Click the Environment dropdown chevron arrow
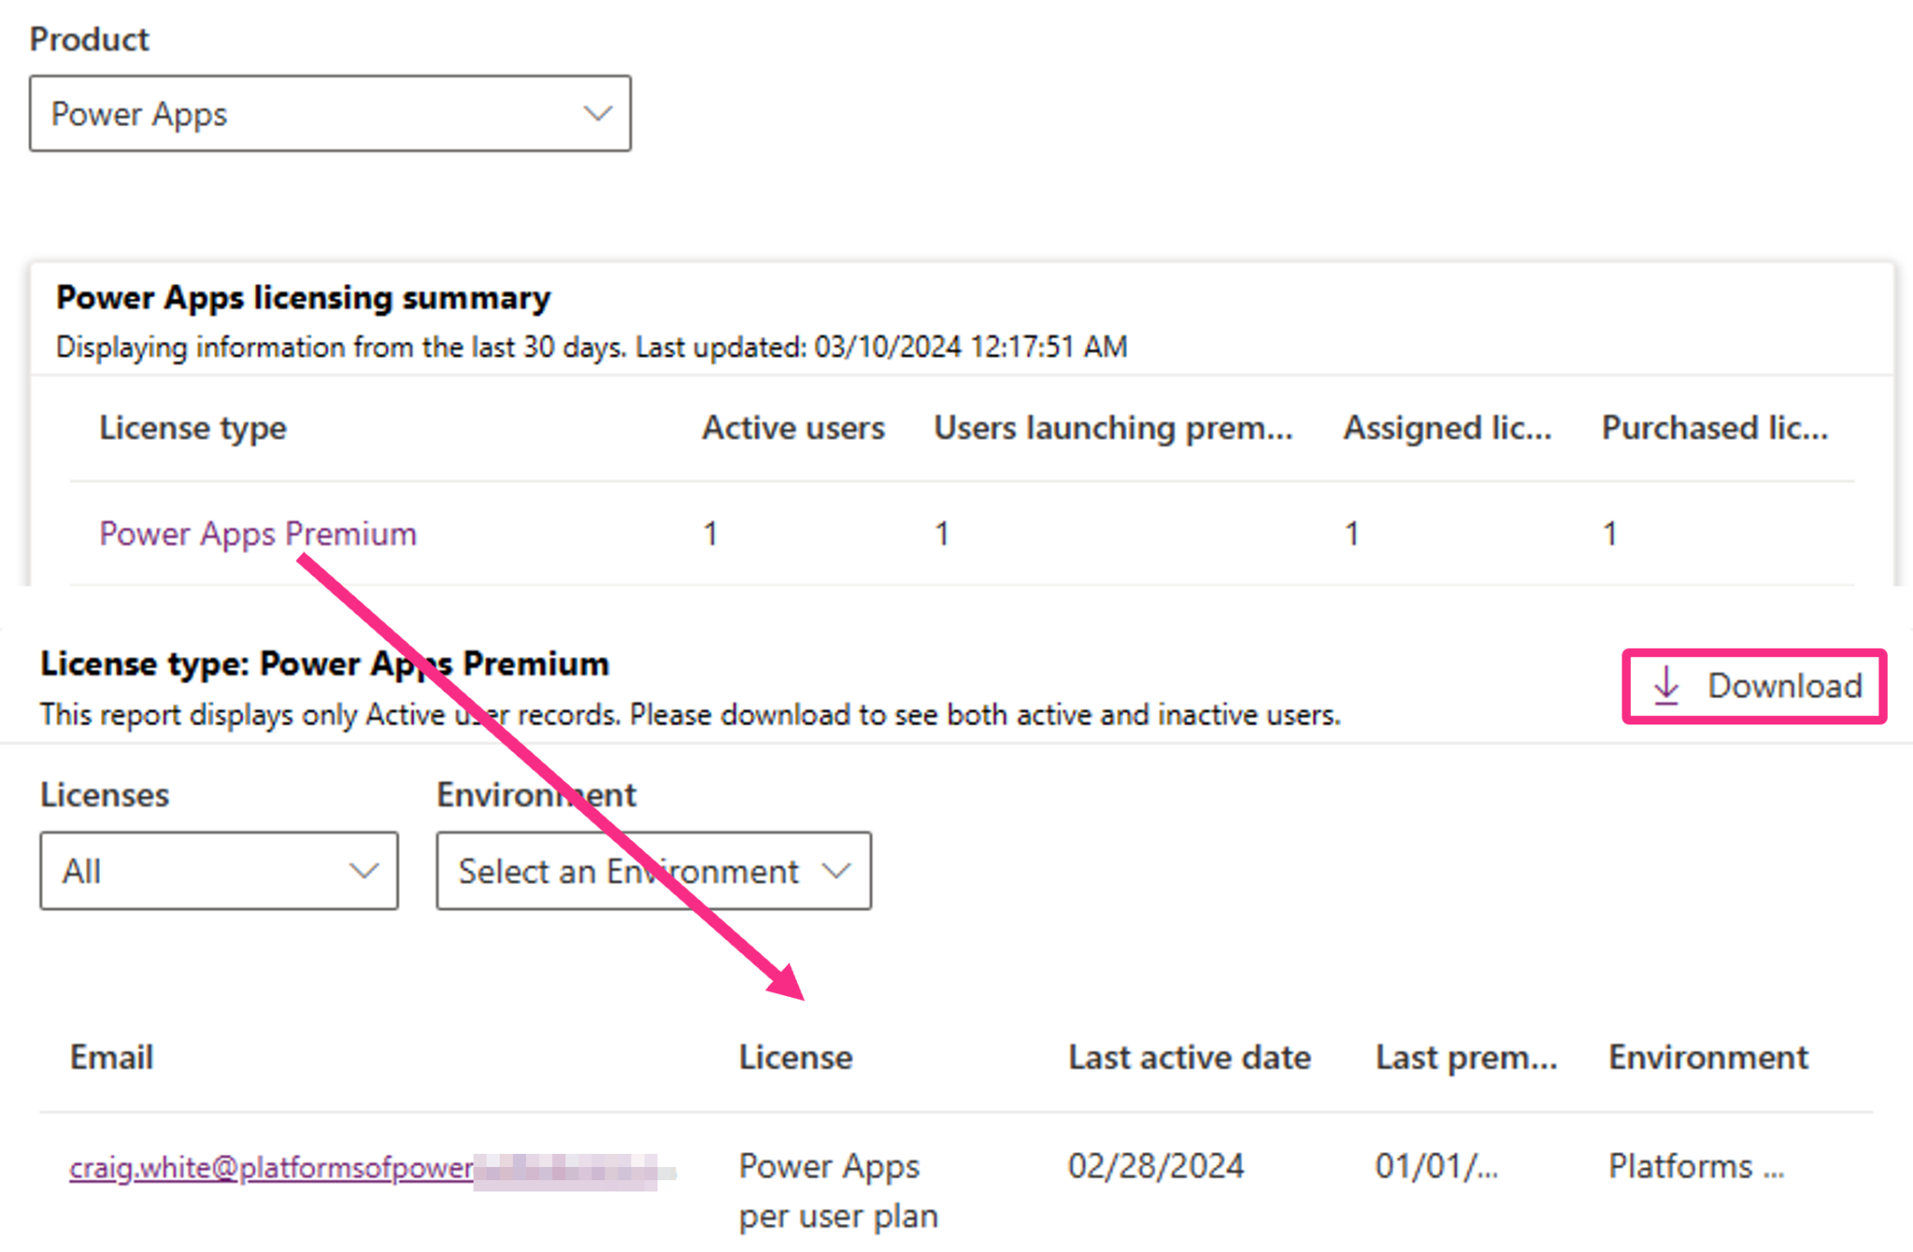Image resolution: width=1913 pixels, height=1252 pixels. pyautogui.click(x=837, y=870)
